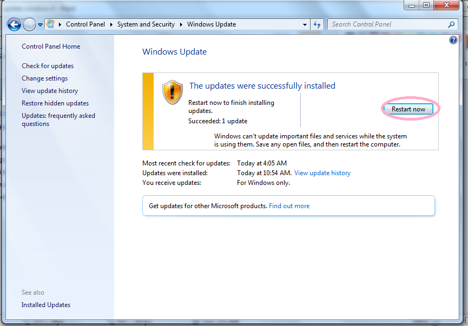The height and width of the screenshot is (326, 468).
Task: Click the refresh icon in the address bar
Action: pyautogui.click(x=317, y=24)
